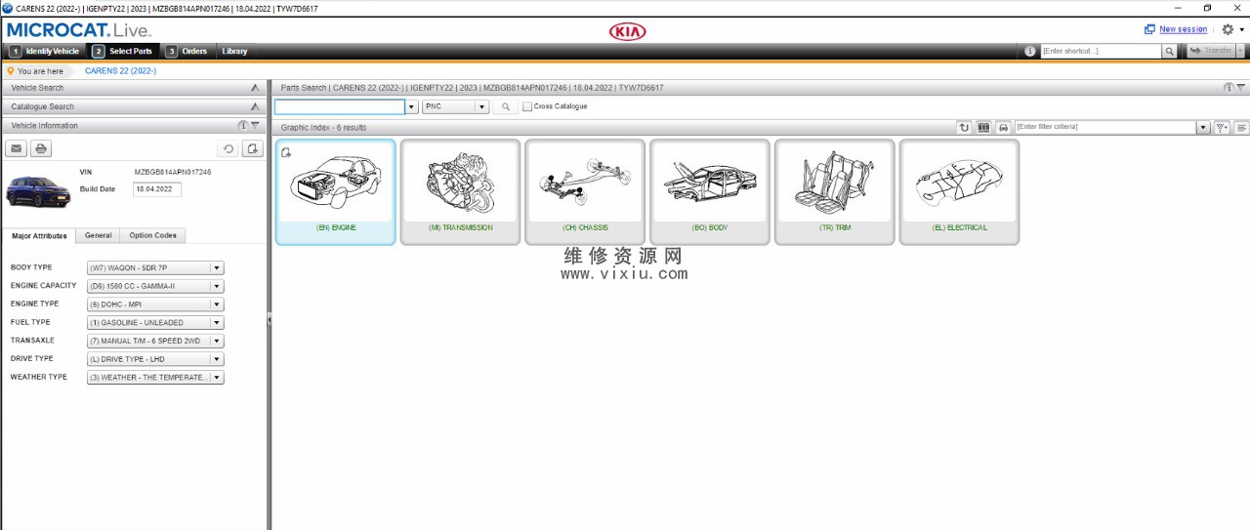Screen dimensions: 1250x530
Task: Open the shortcut help info icon
Action: point(1031,51)
